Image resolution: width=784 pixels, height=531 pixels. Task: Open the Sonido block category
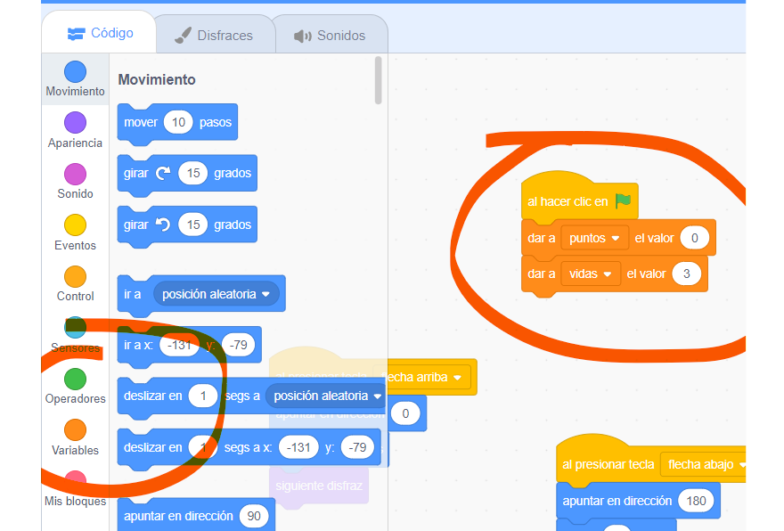pyautogui.click(x=75, y=181)
